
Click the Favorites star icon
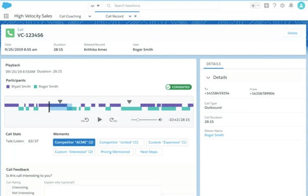click(253, 6)
